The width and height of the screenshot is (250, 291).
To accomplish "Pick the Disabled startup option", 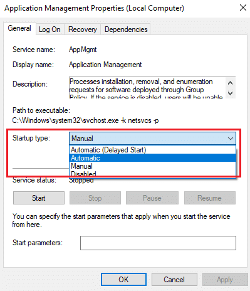I will [x=152, y=174].
